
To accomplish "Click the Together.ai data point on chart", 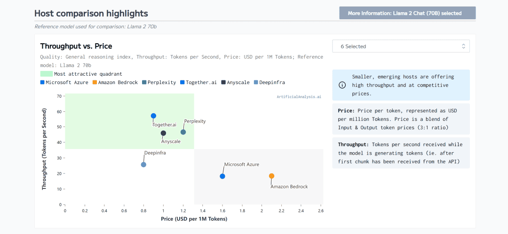I will [x=153, y=116].
